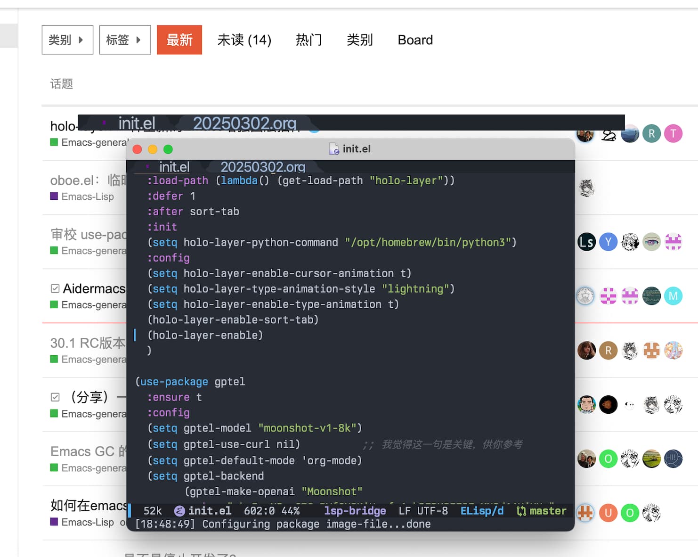This screenshot has width=698, height=557.
Task: Select the 最新 latest tab
Action: 179,40
